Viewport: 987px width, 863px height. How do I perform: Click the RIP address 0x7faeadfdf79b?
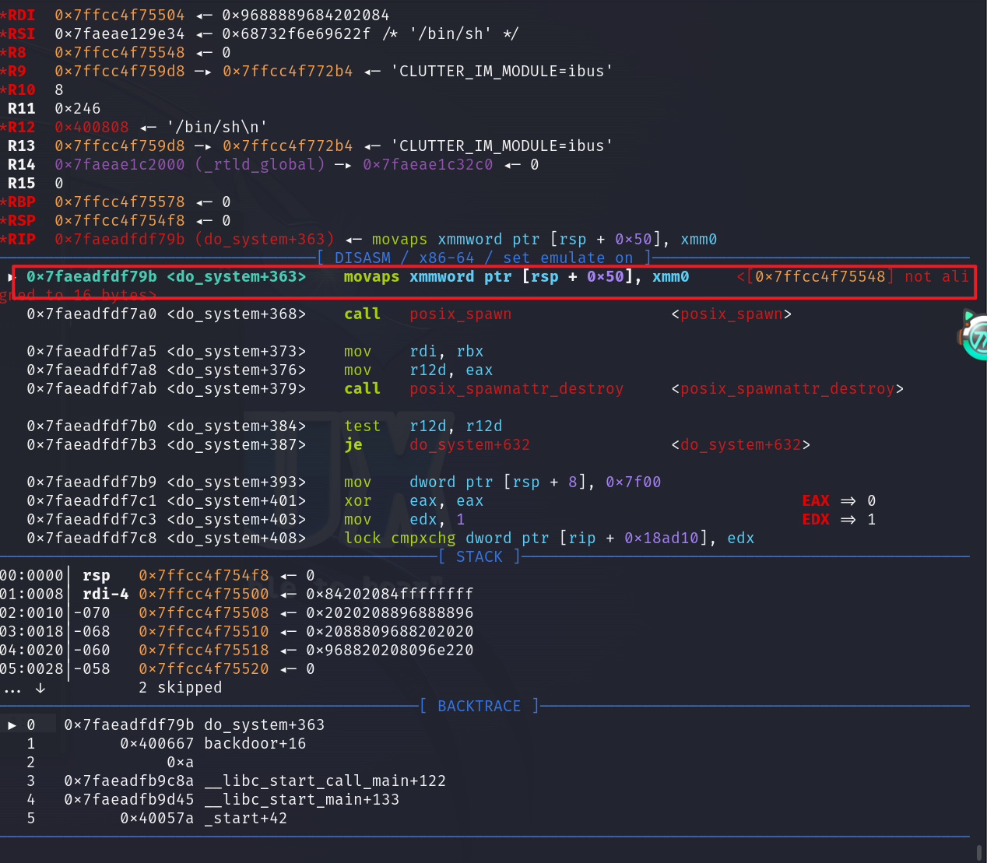tap(120, 239)
